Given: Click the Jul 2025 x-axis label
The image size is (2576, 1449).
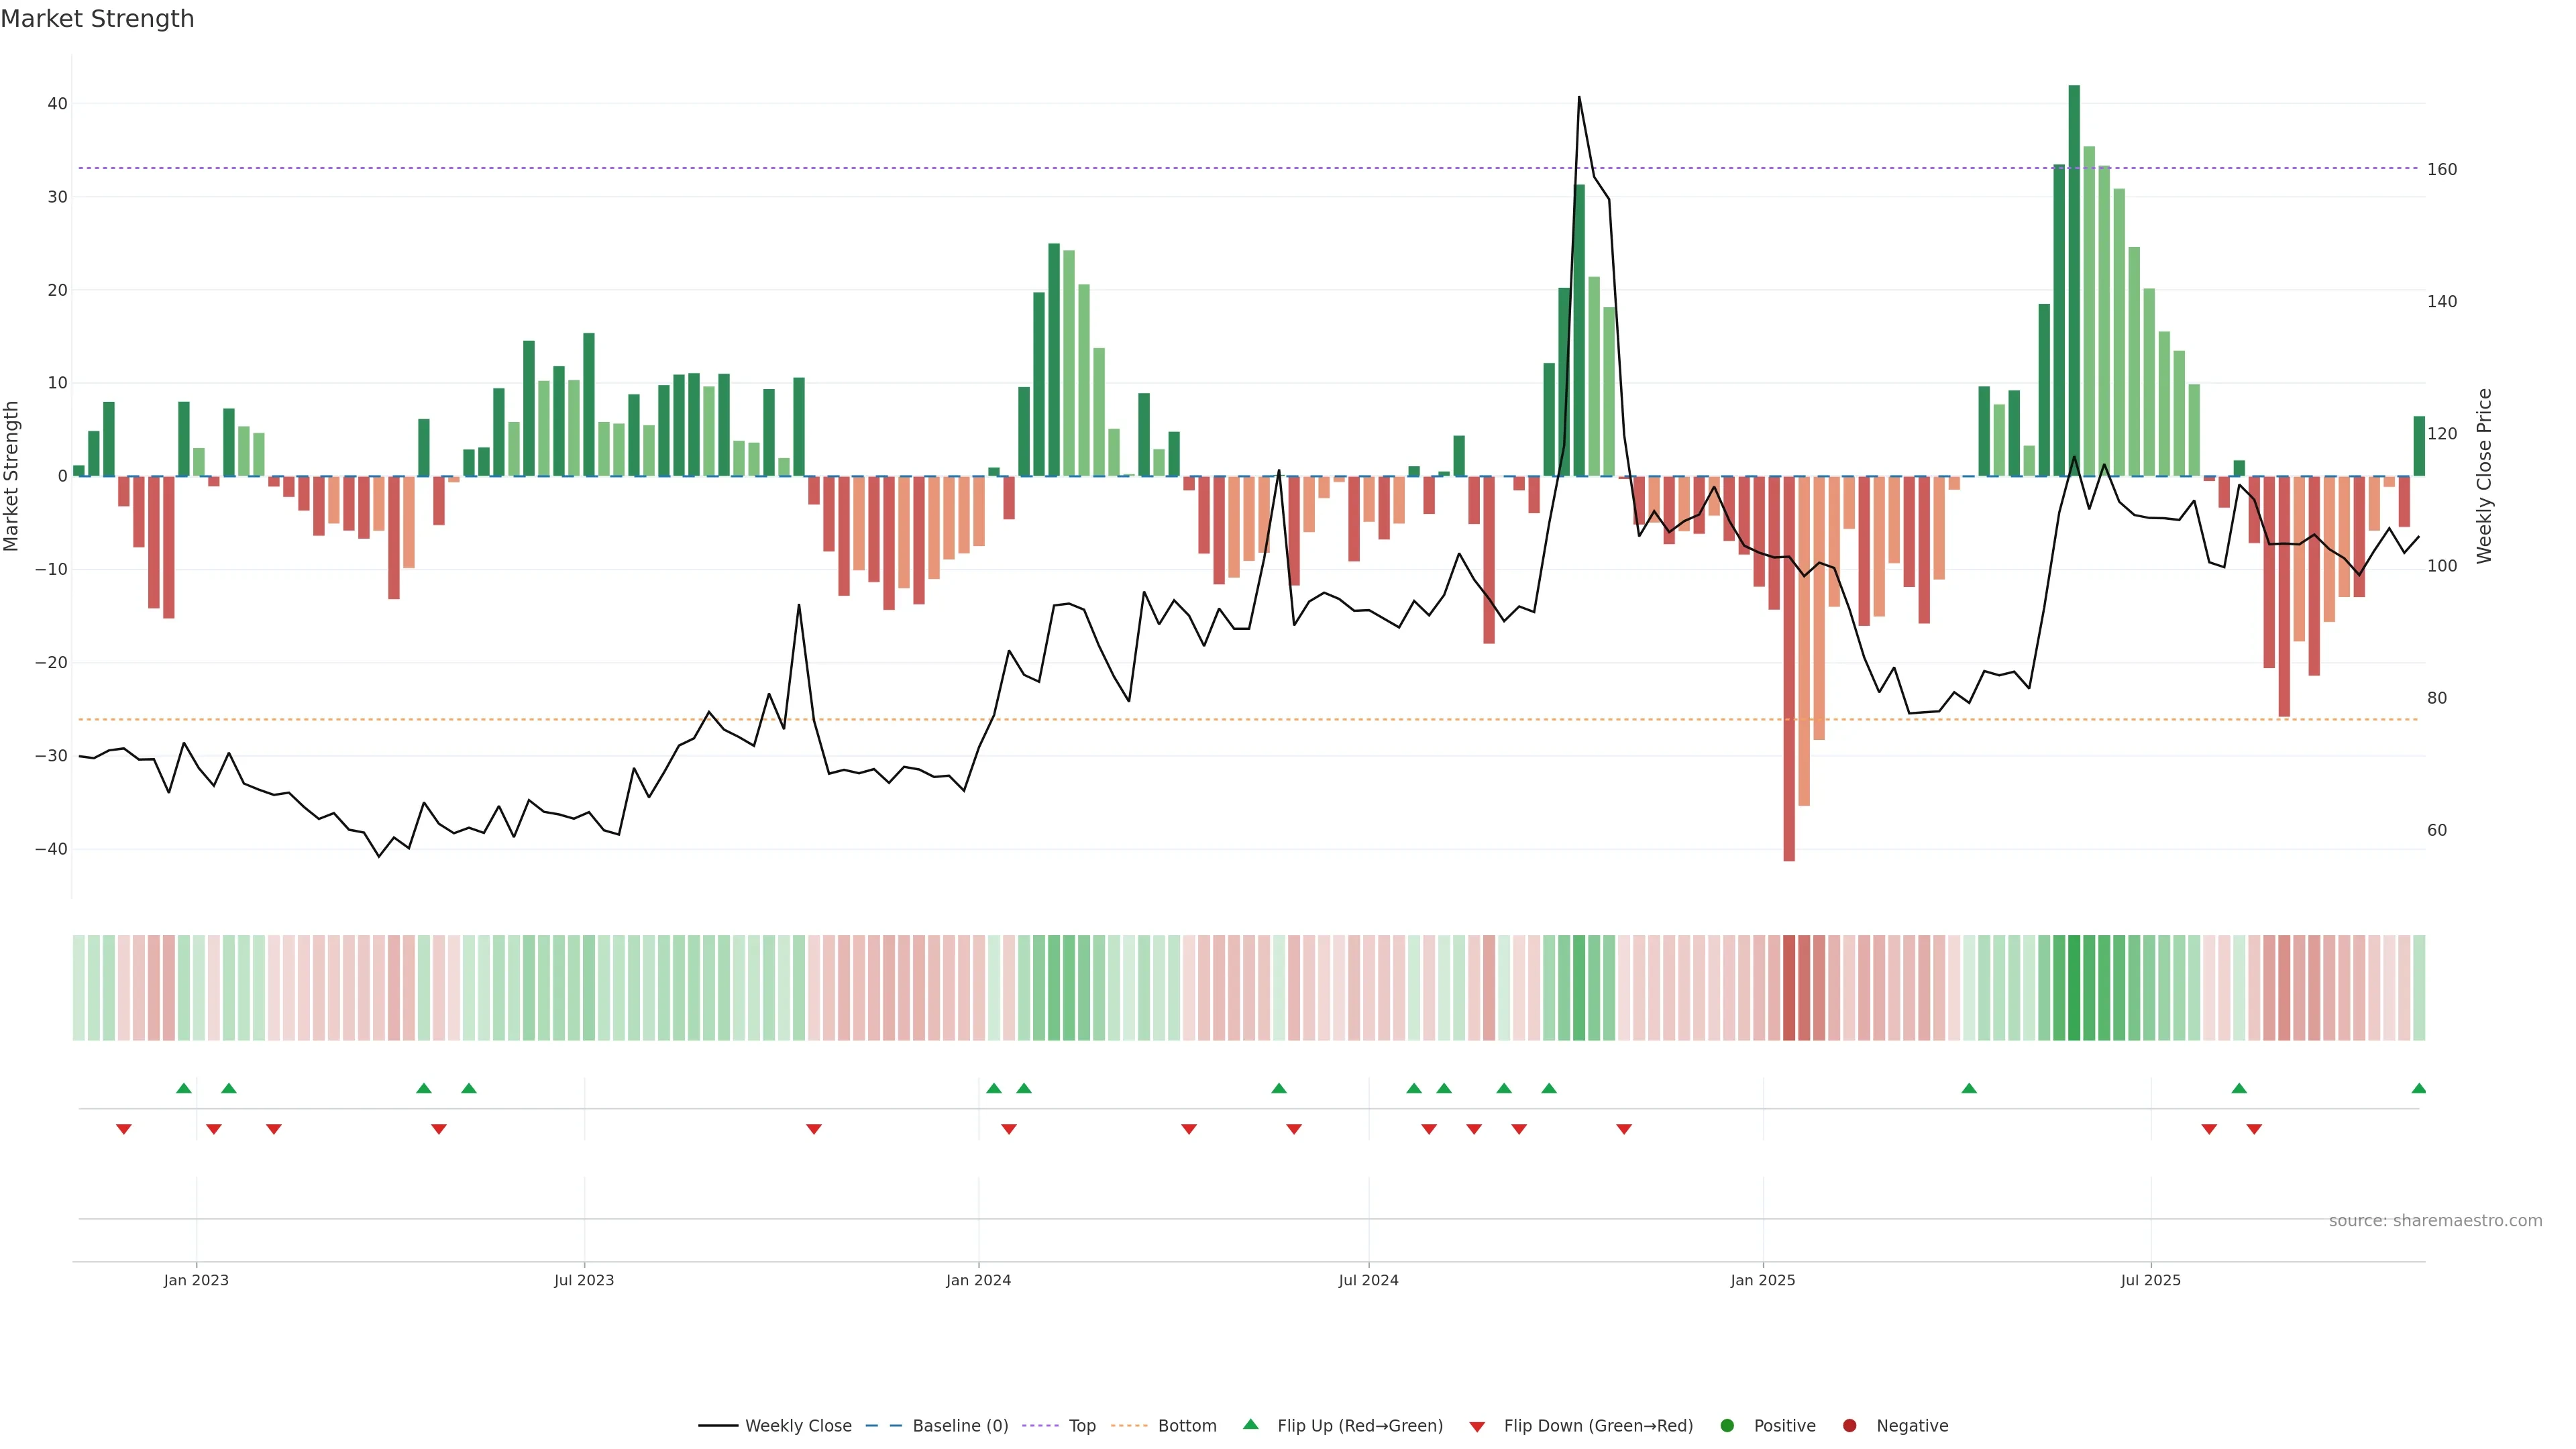Looking at the screenshot, I should point(2150,1280).
